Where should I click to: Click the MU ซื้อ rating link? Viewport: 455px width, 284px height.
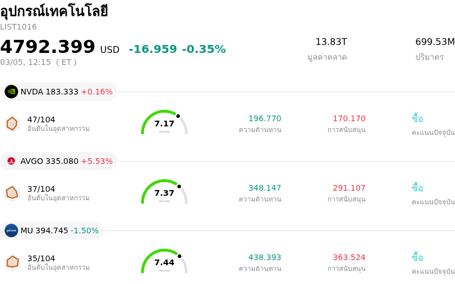[417, 257]
